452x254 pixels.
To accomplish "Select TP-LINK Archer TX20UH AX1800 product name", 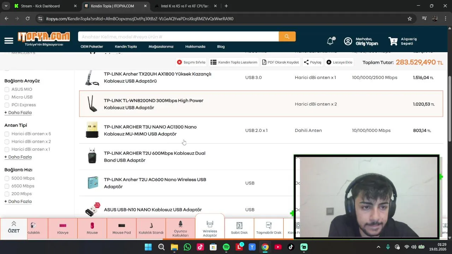I will (157, 78).
